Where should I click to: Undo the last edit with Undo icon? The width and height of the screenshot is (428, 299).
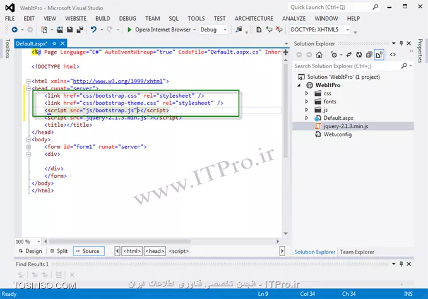tap(93, 30)
